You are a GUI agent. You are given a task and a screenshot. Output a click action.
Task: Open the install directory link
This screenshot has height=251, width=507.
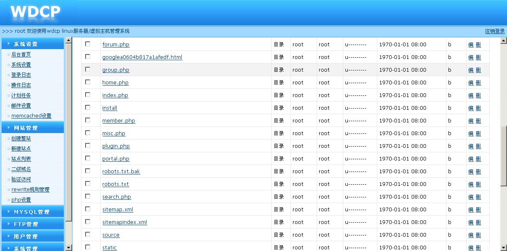[110, 108]
